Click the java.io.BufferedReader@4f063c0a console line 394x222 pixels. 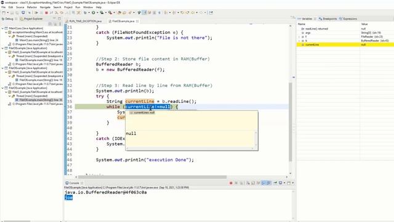[105, 192]
